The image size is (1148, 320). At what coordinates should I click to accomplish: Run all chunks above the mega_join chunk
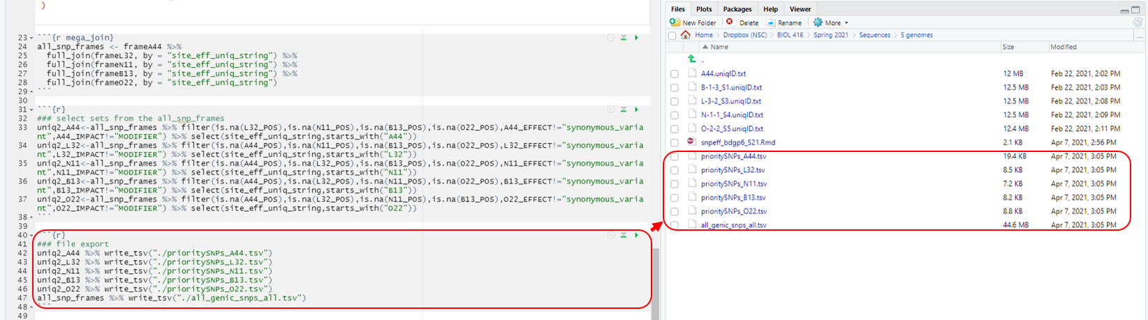(624, 38)
